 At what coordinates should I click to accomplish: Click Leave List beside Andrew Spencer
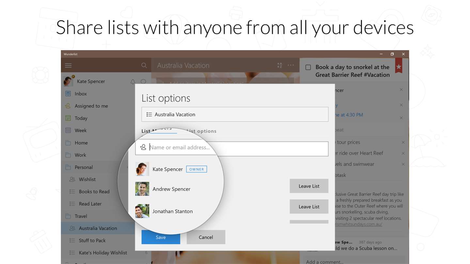point(309,186)
